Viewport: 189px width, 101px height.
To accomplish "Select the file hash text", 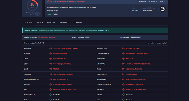I will click(71, 8).
